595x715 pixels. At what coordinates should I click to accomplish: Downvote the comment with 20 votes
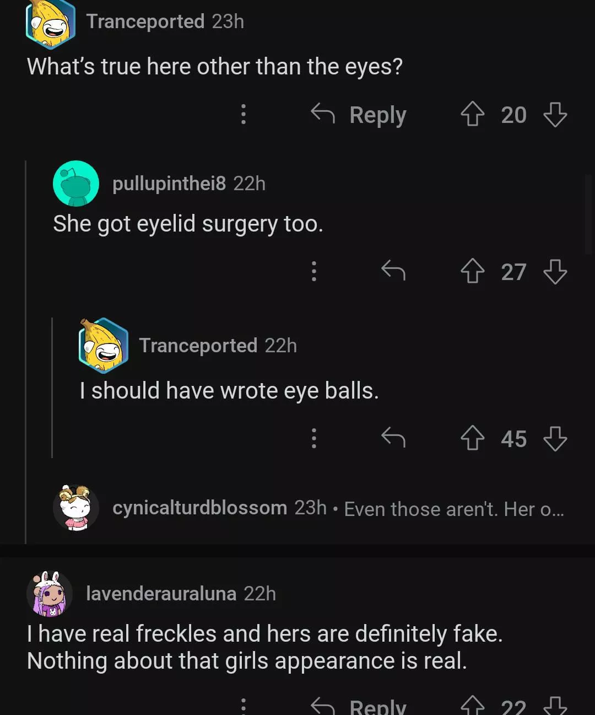[555, 115]
